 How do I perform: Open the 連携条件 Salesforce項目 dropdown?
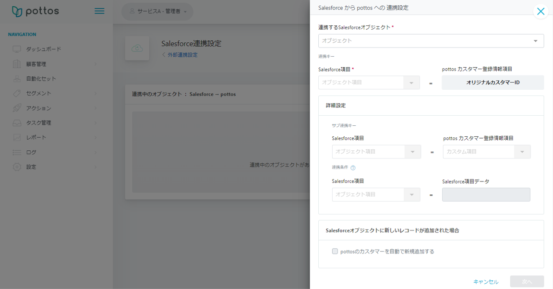click(376, 195)
